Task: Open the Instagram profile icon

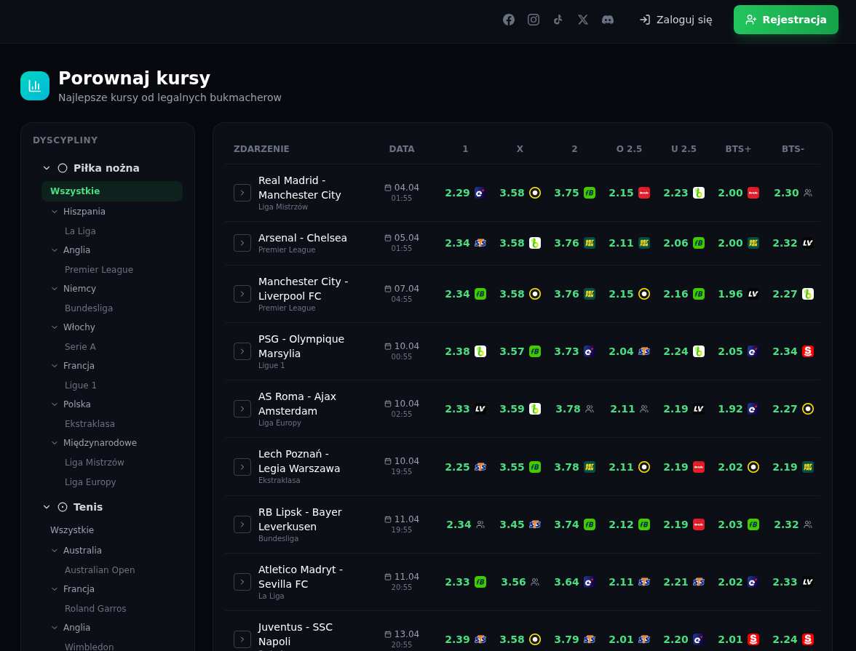Action: pyautogui.click(x=534, y=20)
